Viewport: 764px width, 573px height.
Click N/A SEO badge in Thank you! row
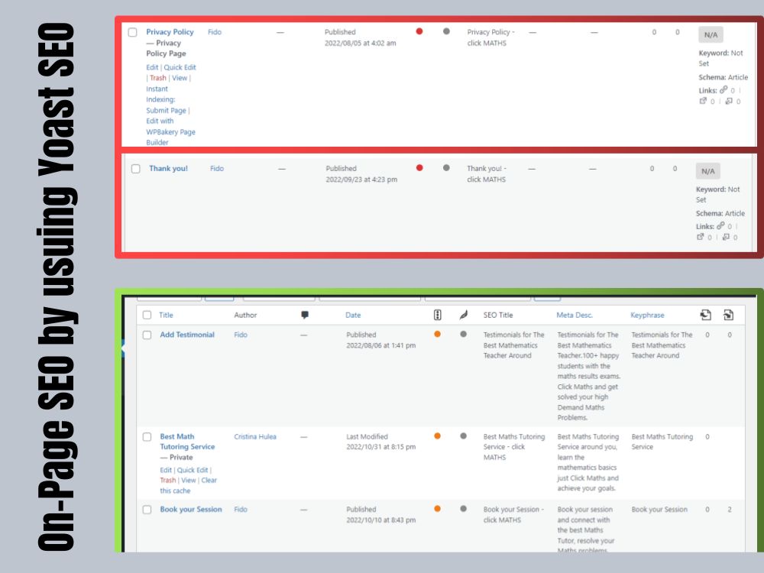[708, 171]
